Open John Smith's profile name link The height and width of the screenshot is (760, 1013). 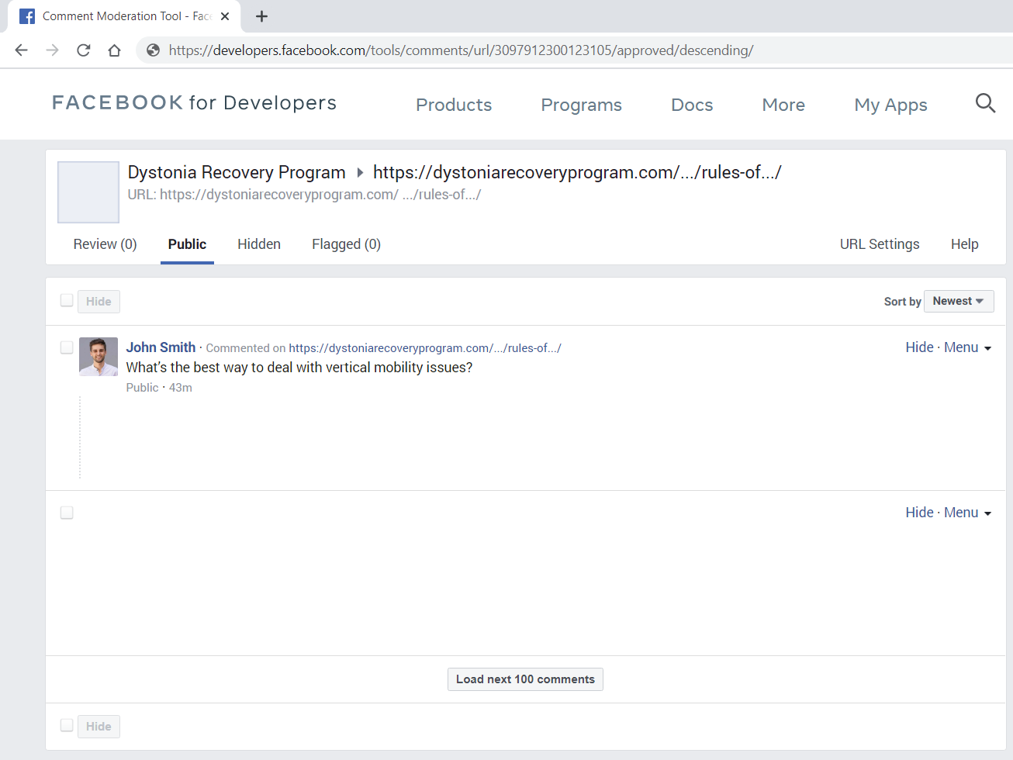(x=161, y=347)
